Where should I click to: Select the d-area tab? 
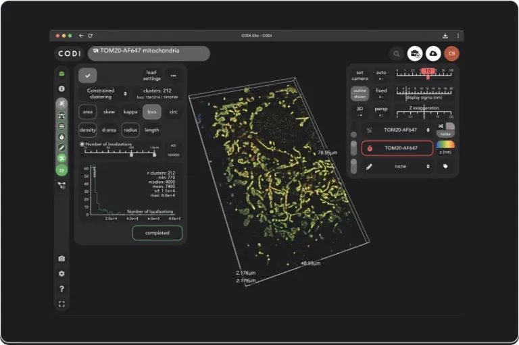tap(109, 130)
